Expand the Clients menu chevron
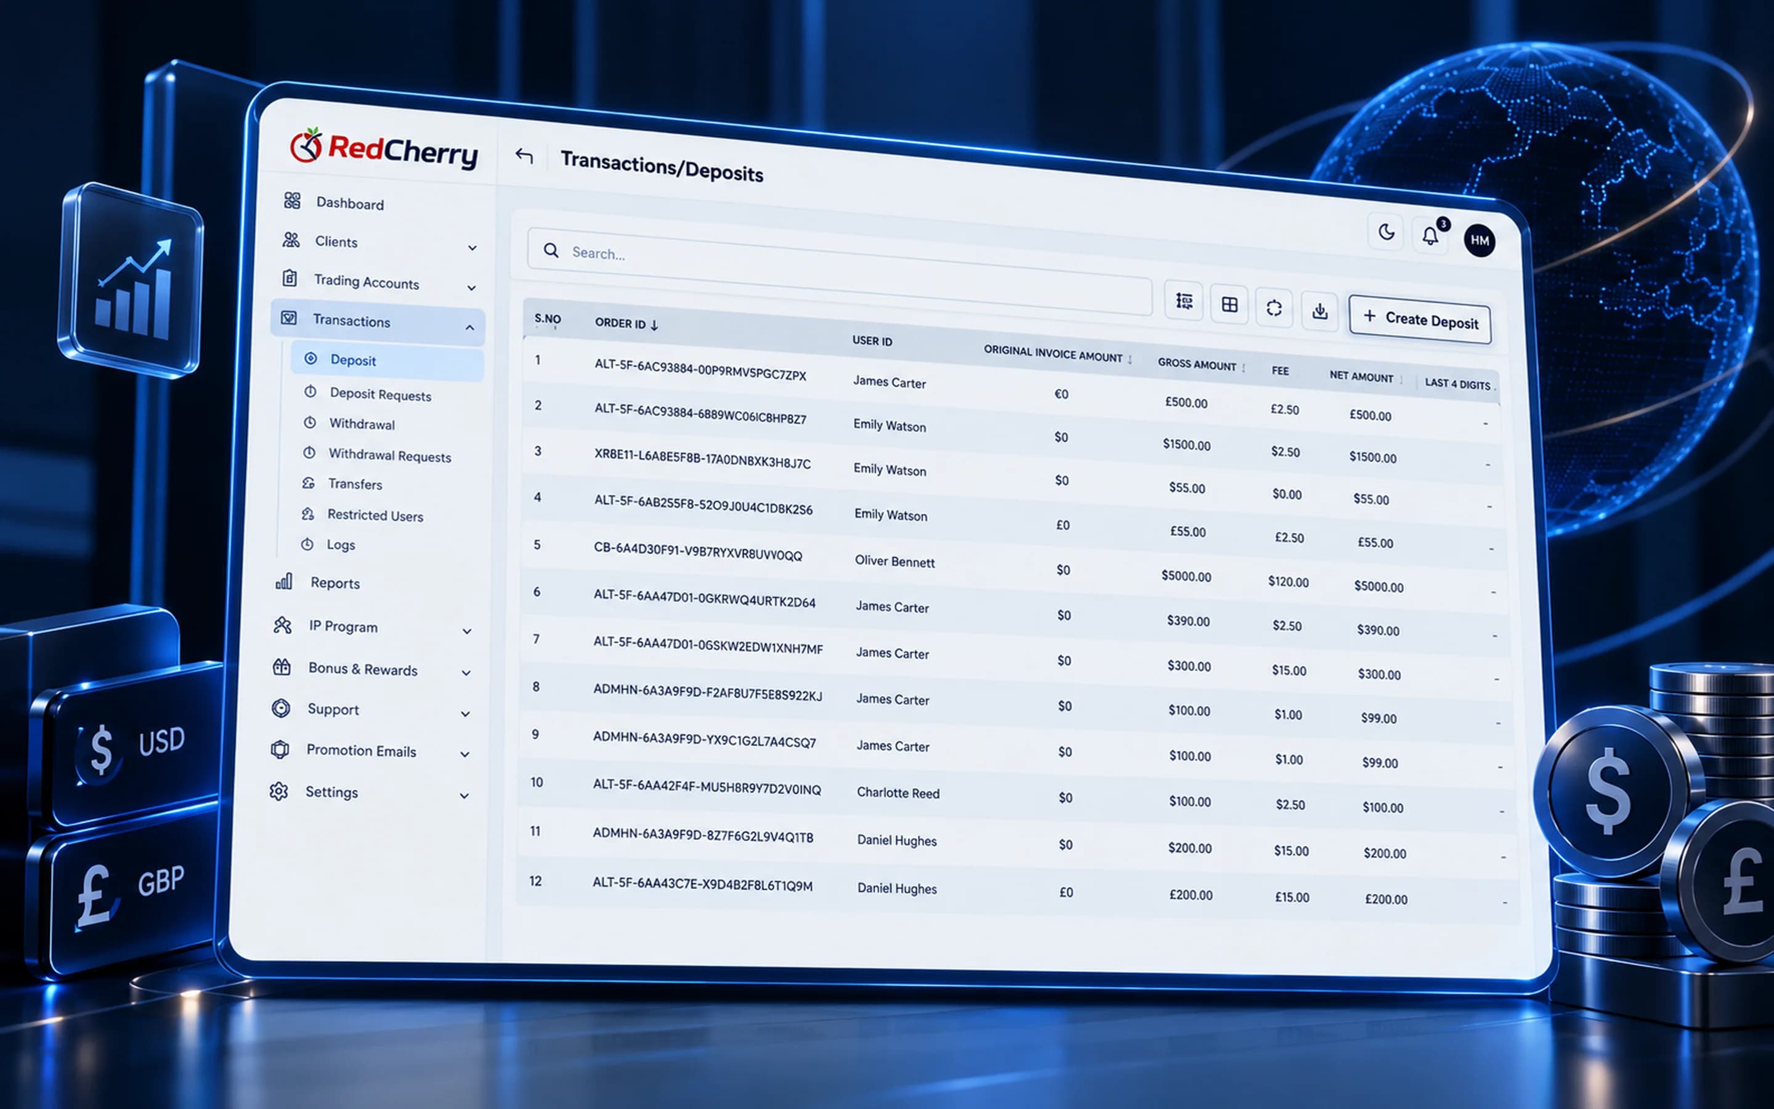1774x1109 pixels. click(472, 248)
